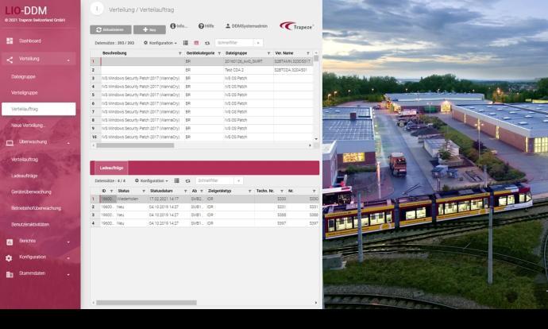Click the DDMSystemadmin user icon
Viewport: 548px width, 329px height.
(x=228, y=26)
